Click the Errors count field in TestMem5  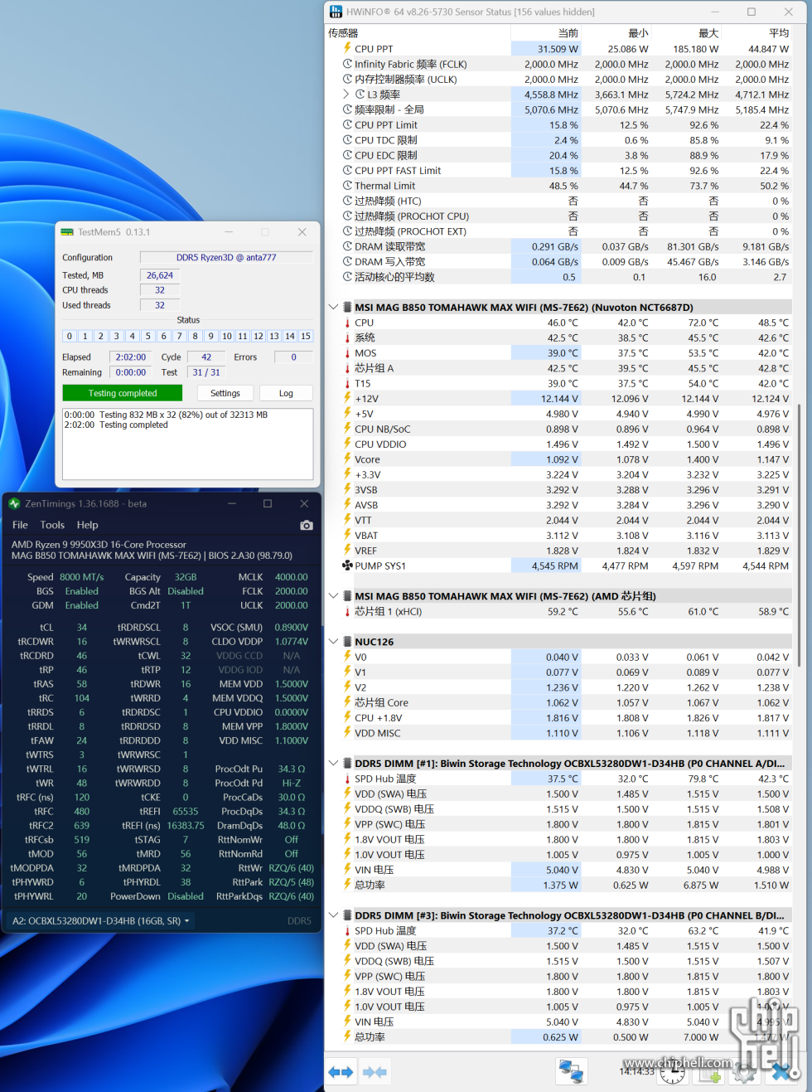293,357
